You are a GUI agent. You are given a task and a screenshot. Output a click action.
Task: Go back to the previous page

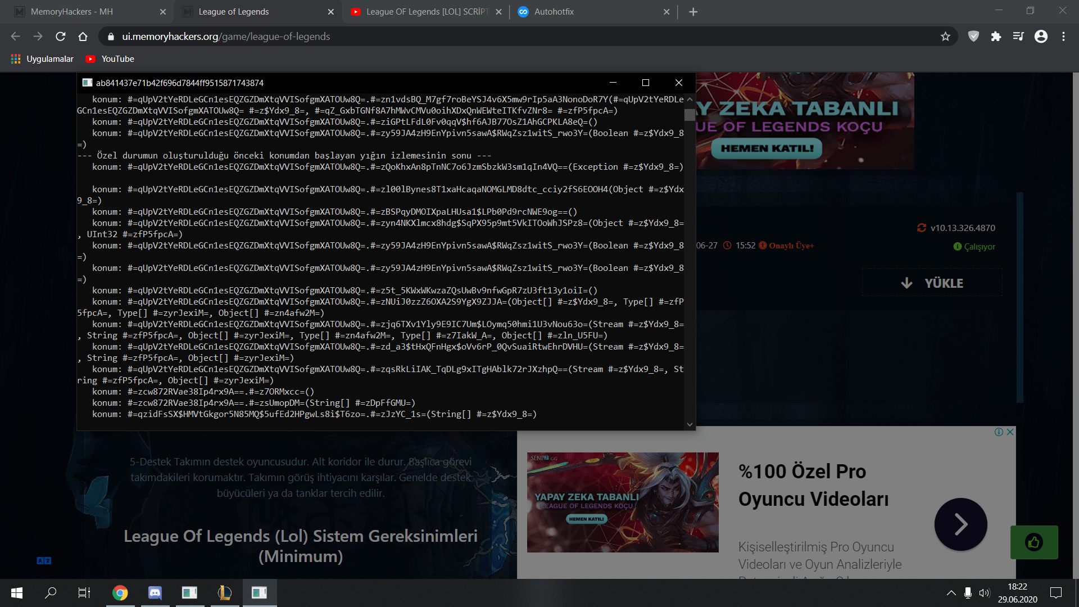point(15,37)
